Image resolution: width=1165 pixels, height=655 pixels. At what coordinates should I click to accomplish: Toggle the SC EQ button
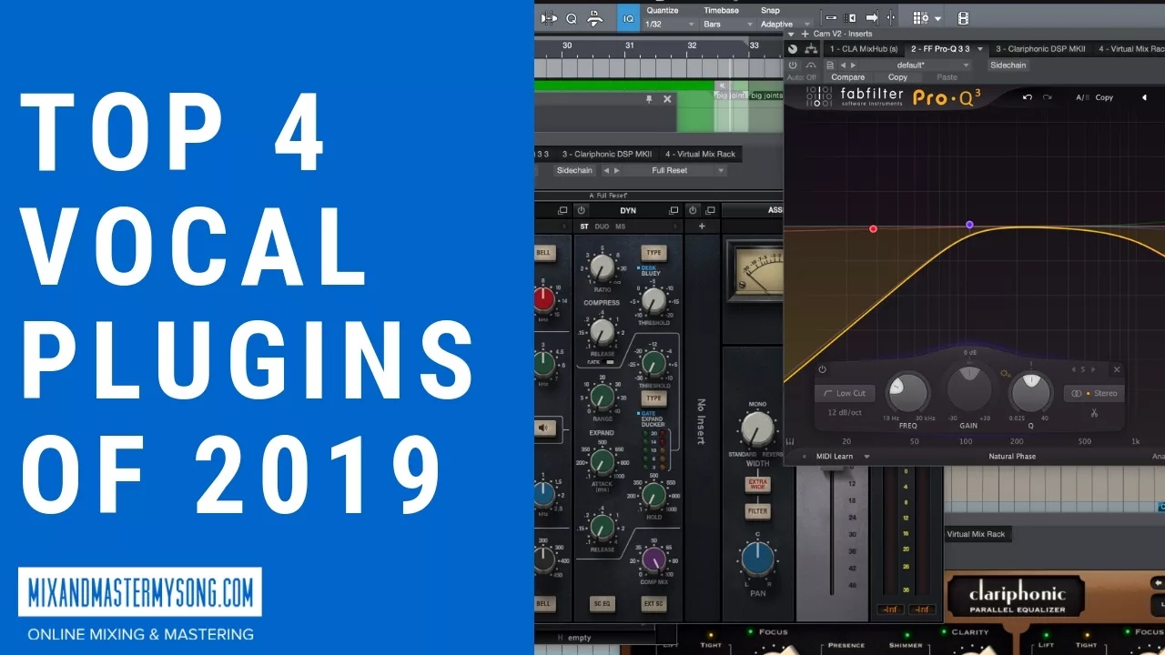(x=602, y=603)
